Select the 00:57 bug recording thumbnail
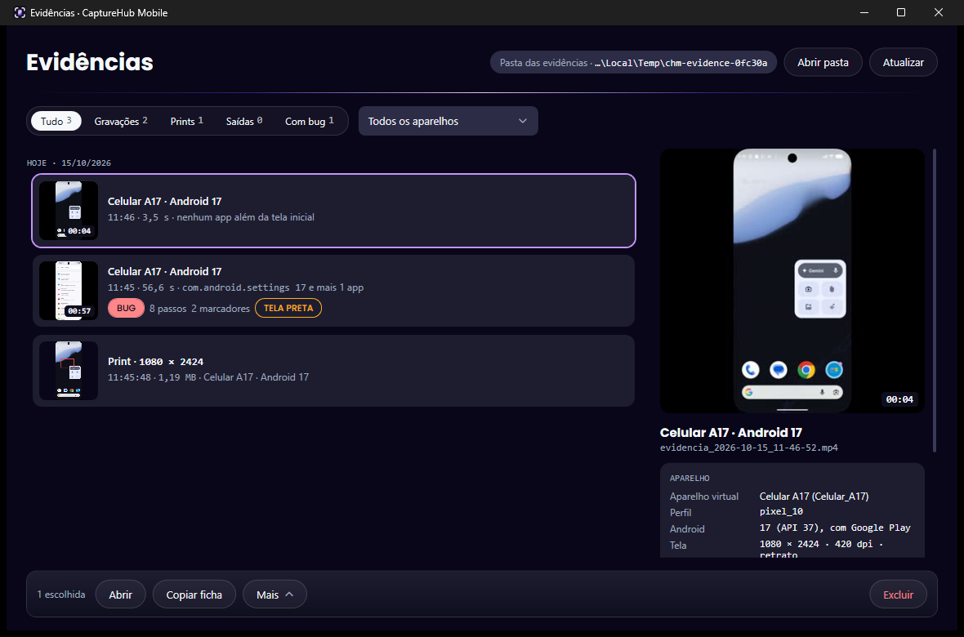 (69, 291)
